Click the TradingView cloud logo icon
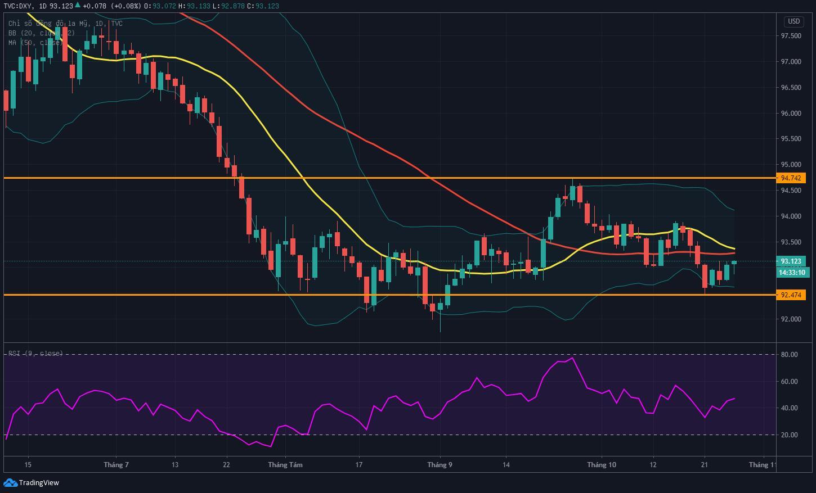 (x=10, y=482)
